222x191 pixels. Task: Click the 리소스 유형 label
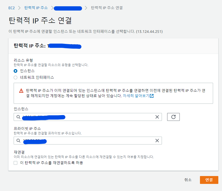(x=23, y=60)
